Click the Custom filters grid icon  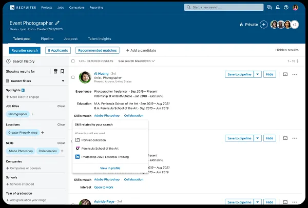(x=8, y=81)
